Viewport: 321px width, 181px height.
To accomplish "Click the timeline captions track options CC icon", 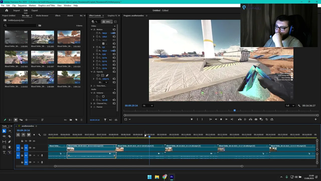I will (x=45, y=135).
